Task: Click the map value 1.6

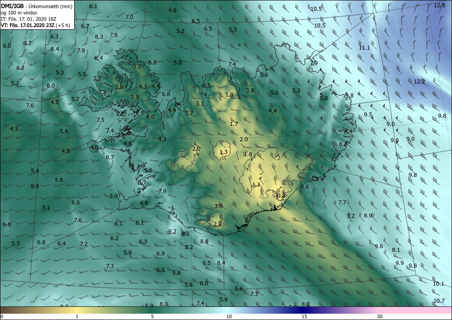Action: (x=248, y=154)
